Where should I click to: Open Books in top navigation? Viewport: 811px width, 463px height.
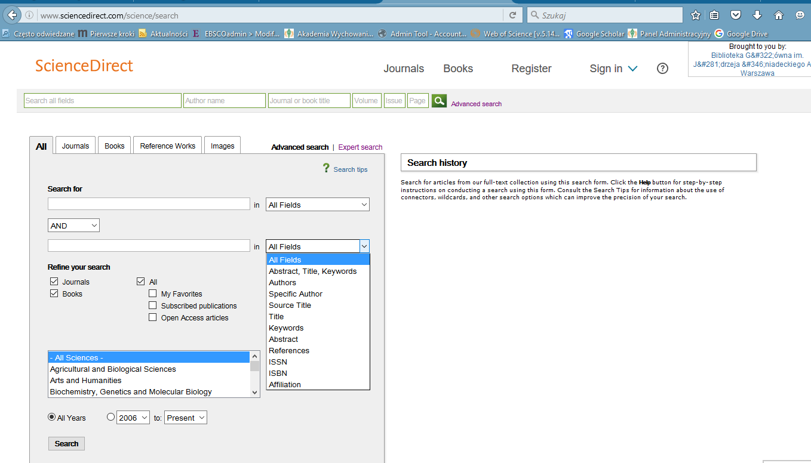click(458, 69)
